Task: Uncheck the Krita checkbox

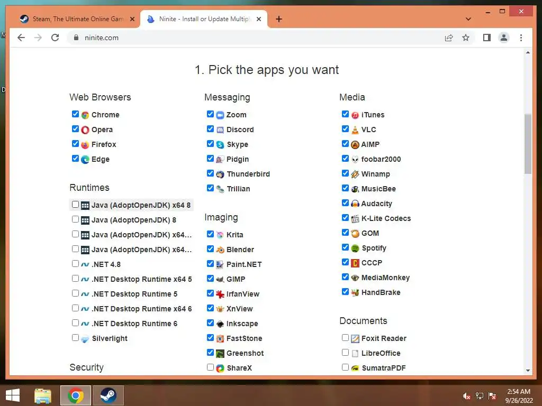Action: click(210, 234)
